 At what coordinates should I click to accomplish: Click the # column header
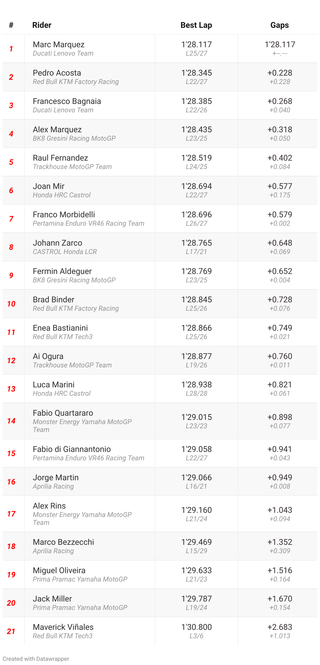pos(11,25)
